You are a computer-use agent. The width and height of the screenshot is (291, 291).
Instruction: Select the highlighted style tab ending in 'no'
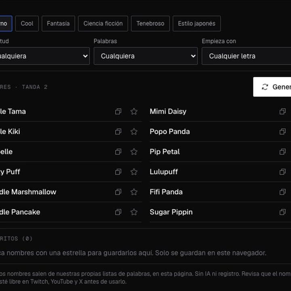(6, 23)
